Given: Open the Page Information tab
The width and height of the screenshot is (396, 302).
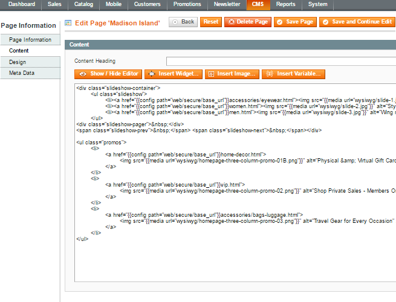Looking at the screenshot, I should point(30,40).
